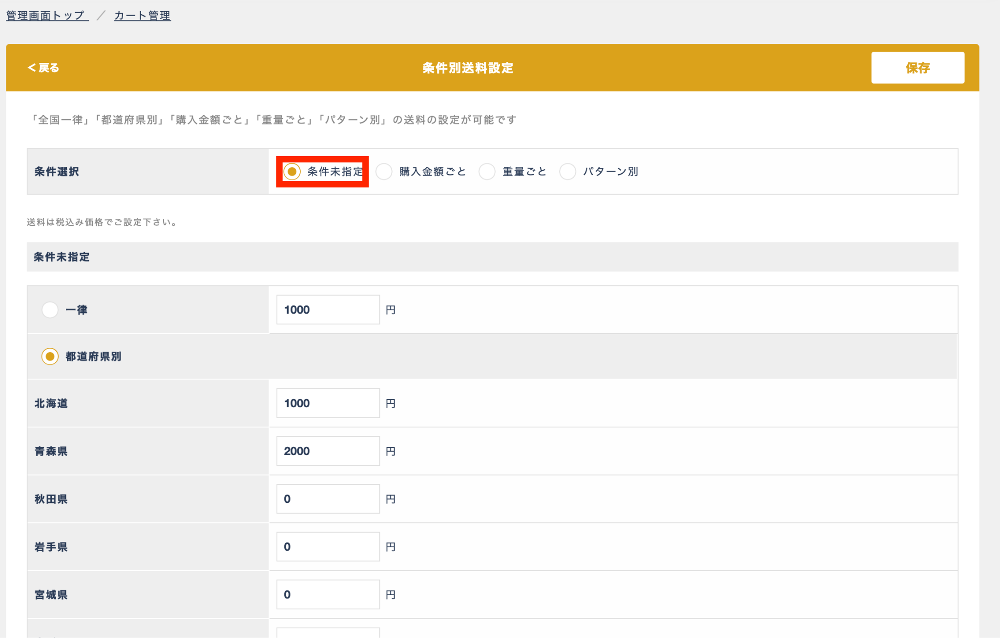This screenshot has width=1000, height=638.
Task: Choose the 一律 flat-rate radio button
Action: tap(50, 310)
